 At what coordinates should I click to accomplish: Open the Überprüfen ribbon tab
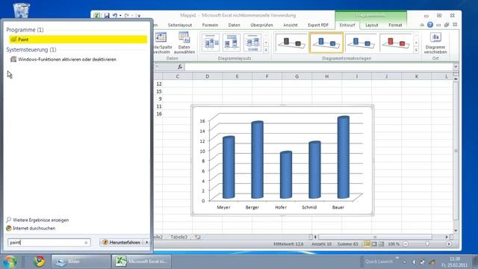261,25
